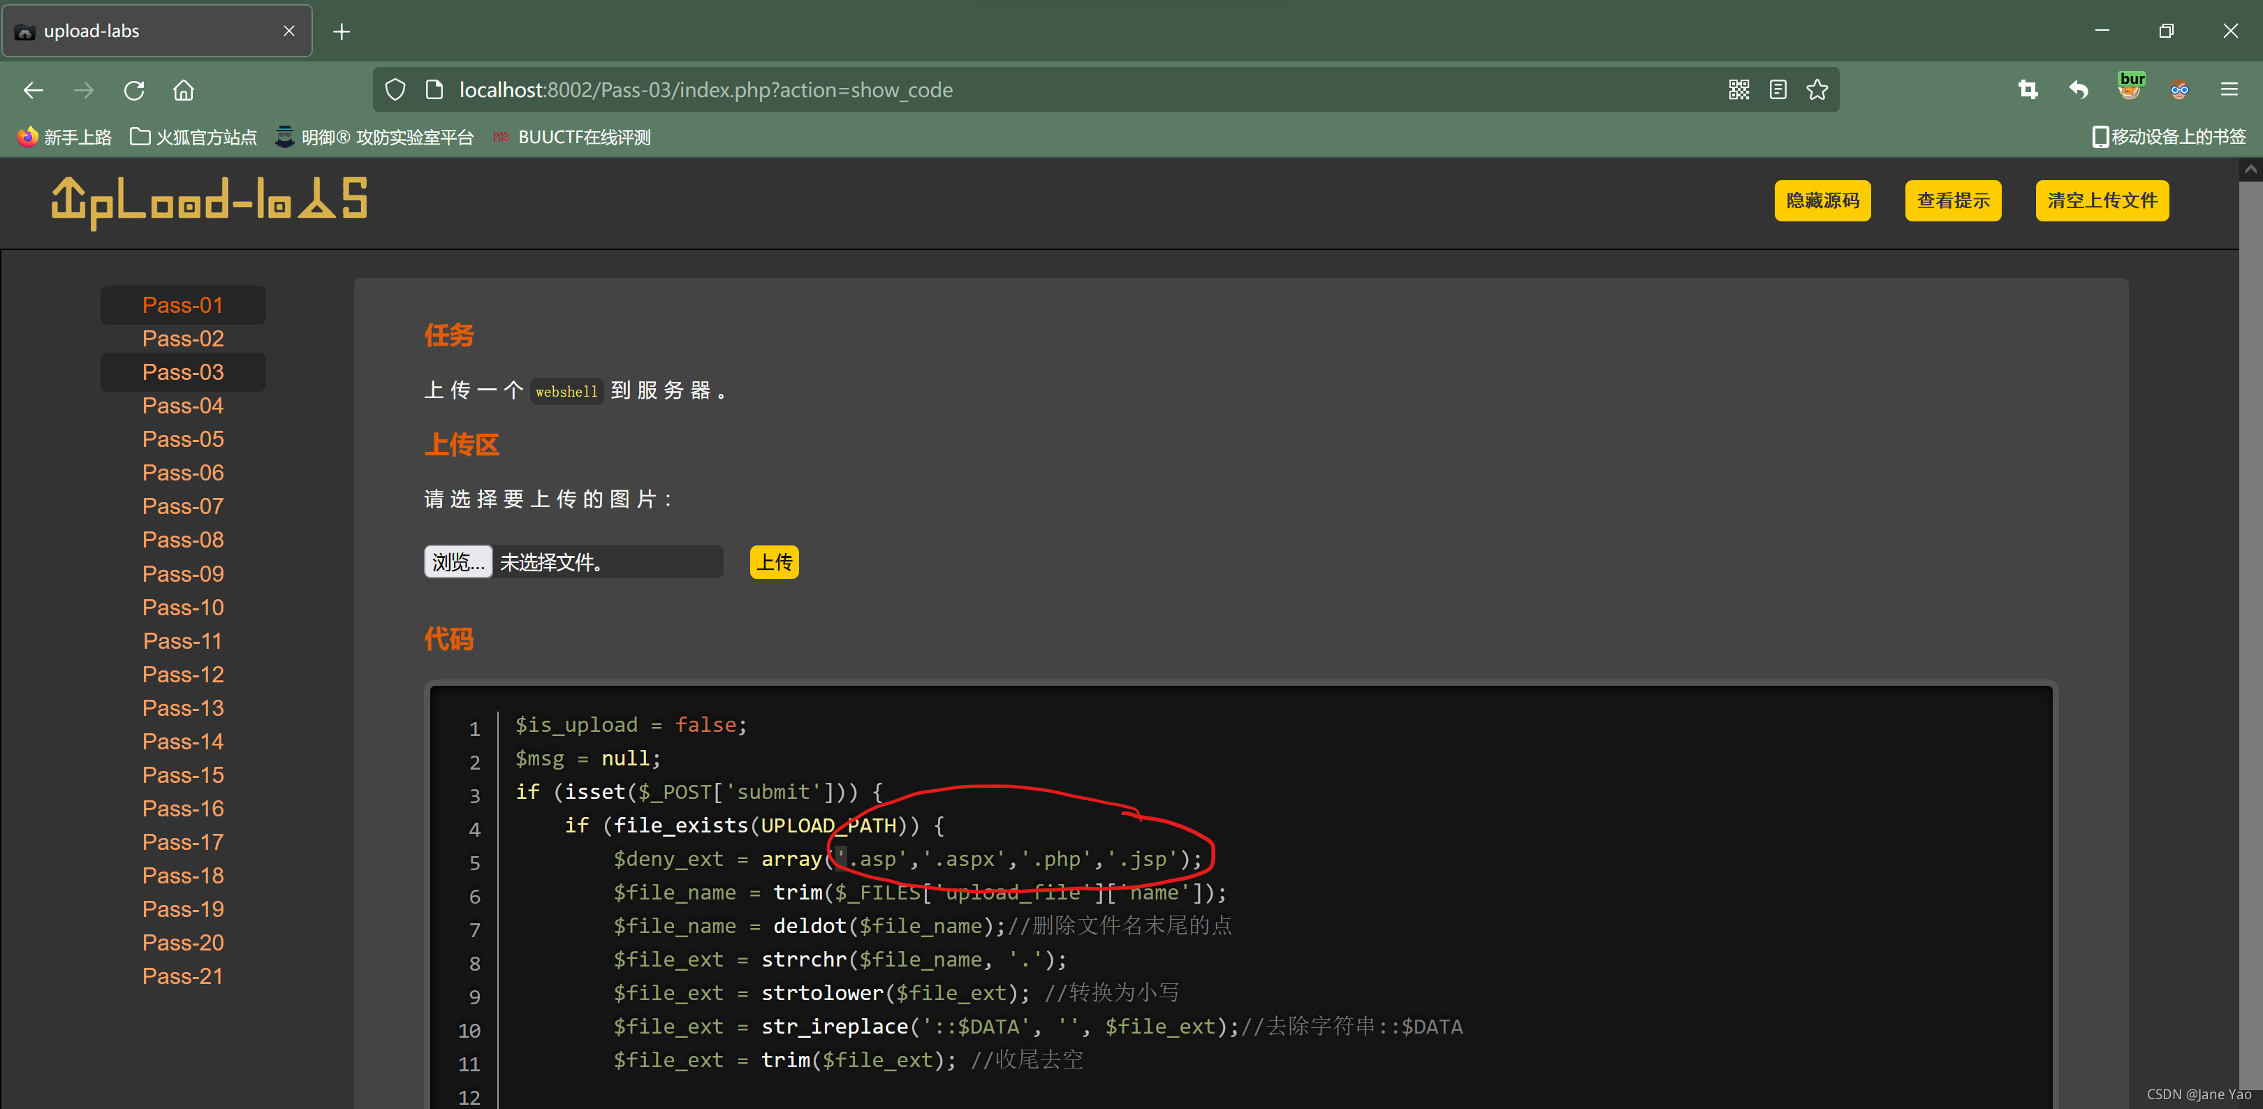2263x1109 pixels.
Task: Click the back navigation arrow
Action: [x=34, y=91]
